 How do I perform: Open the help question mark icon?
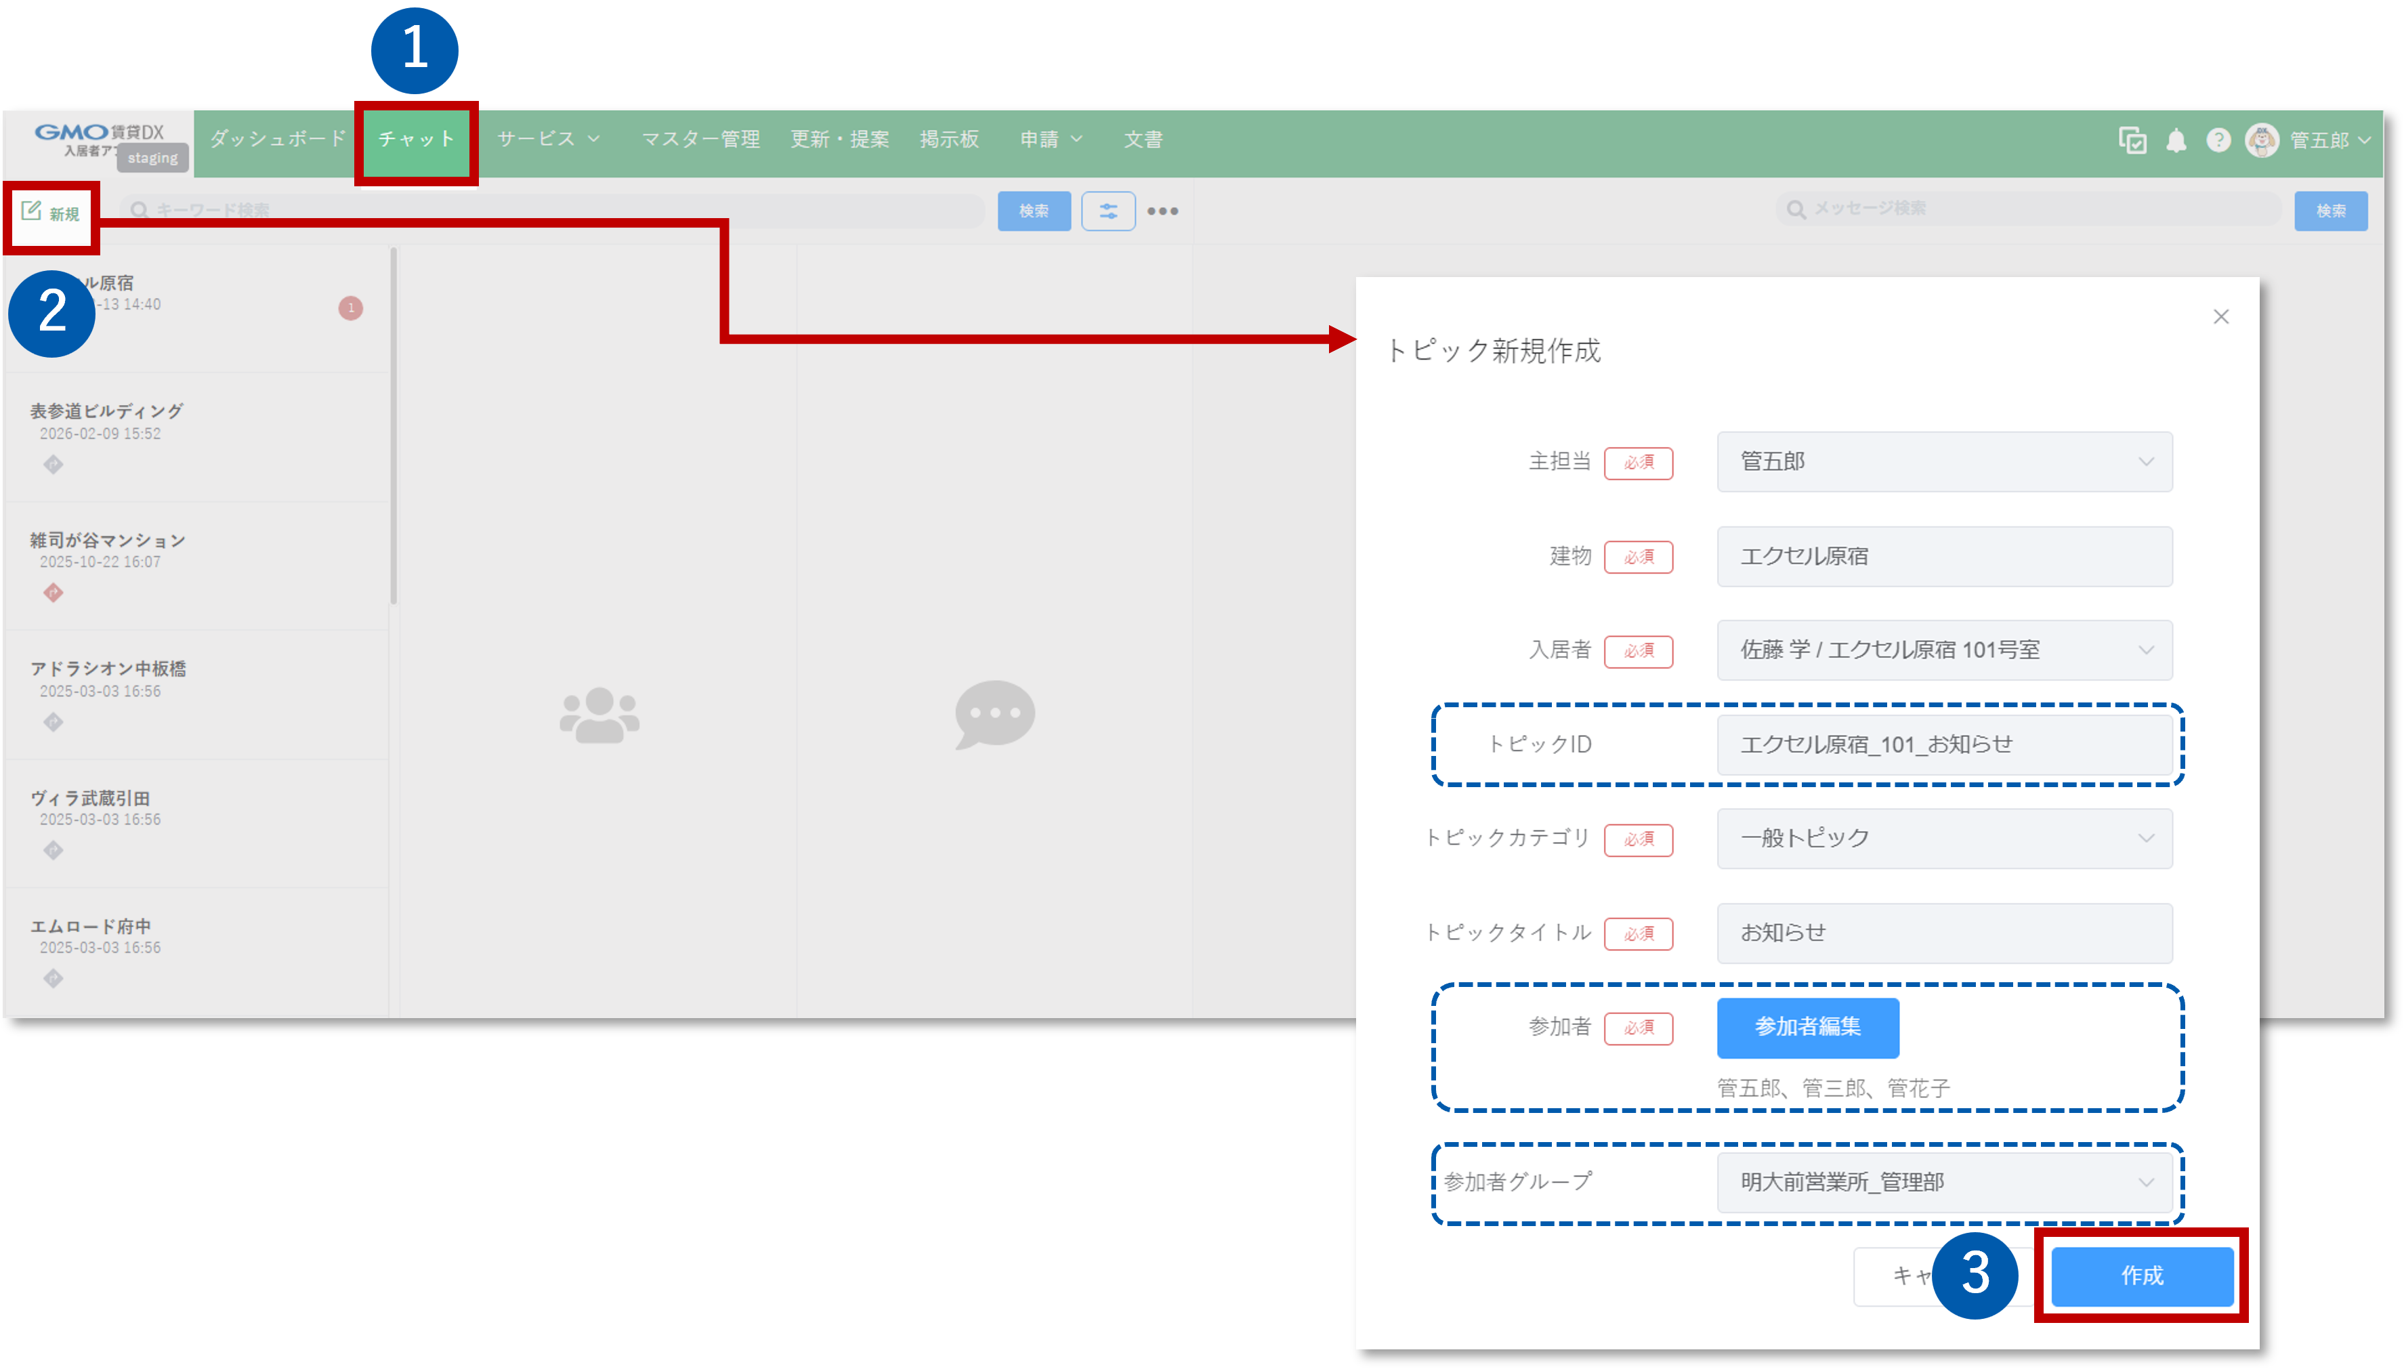tap(2218, 140)
